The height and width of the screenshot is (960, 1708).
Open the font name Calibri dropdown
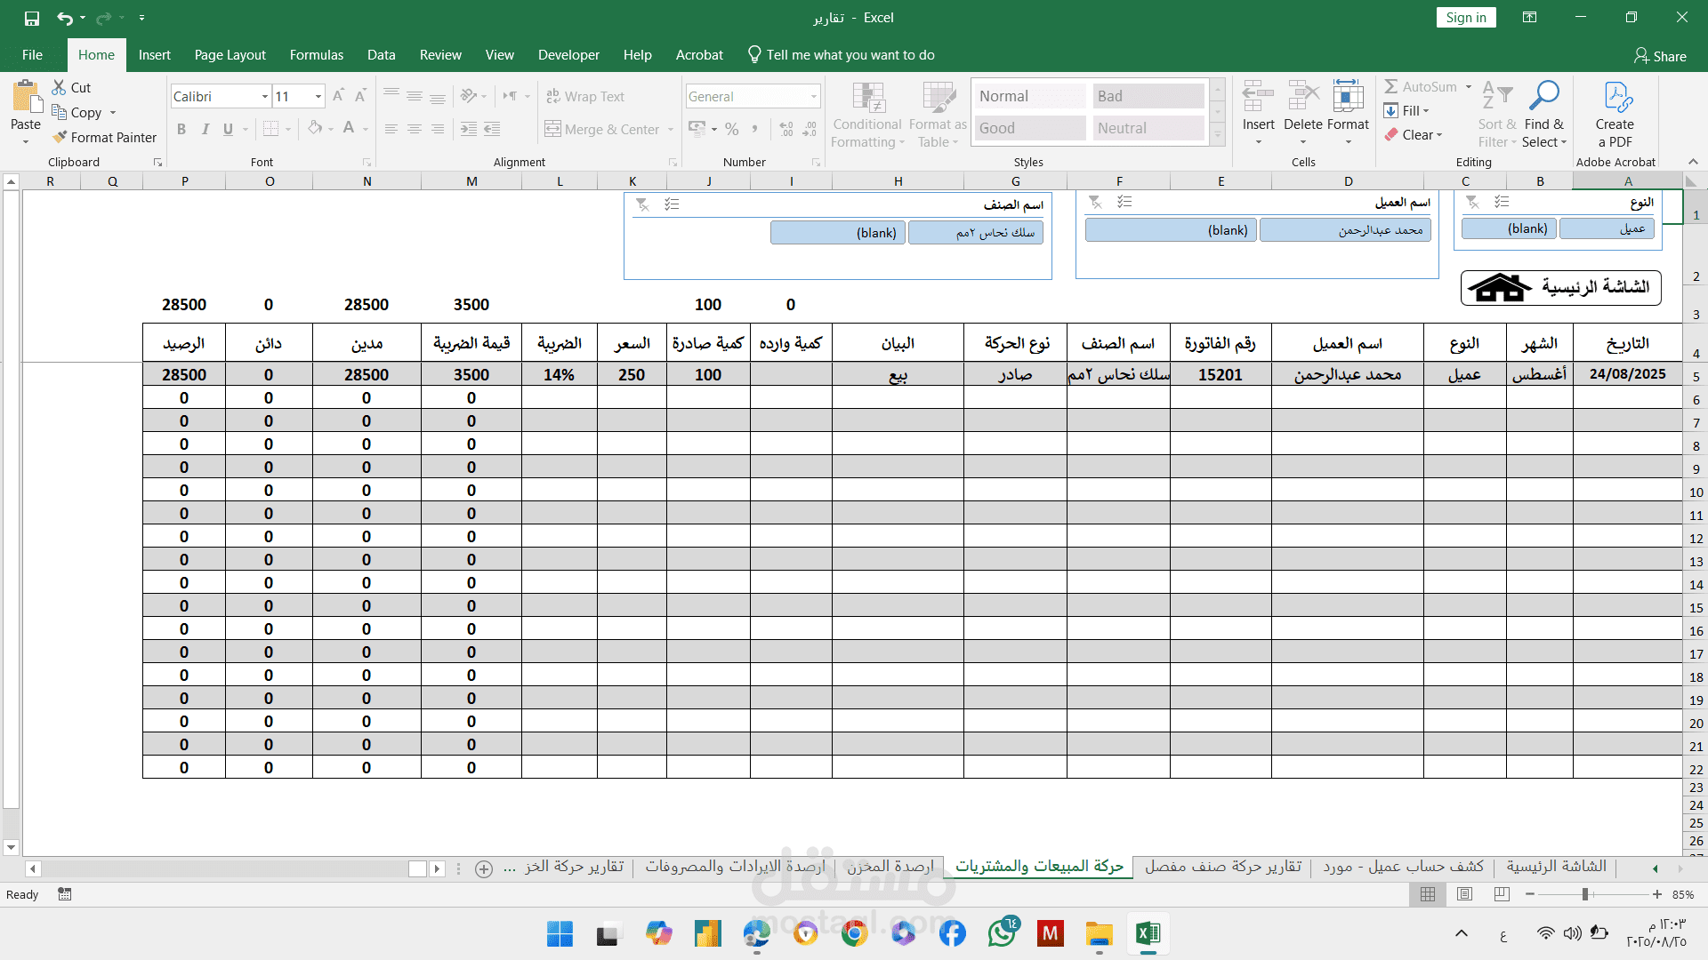[265, 97]
